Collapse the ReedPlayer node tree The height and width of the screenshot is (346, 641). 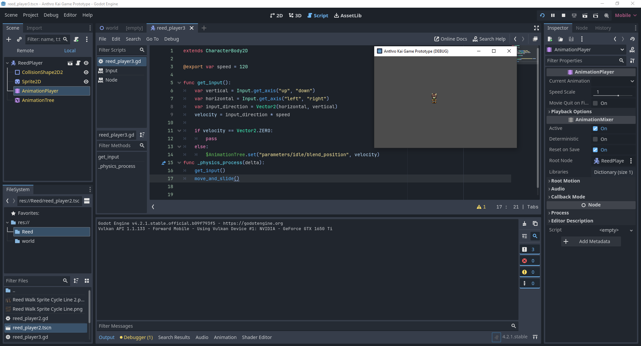pyautogui.click(x=7, y=63)
